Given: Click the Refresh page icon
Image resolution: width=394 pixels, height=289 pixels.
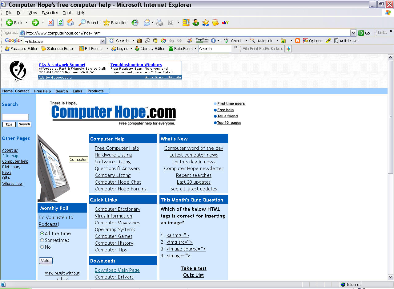Looking at the screenshot, I should coord(61,22).
